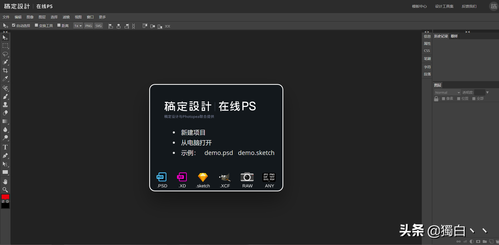Image resolution: width=499 pixels, height=245 pixels.
Task: Enable the 变换工具 checkbox
Action: 36,25
